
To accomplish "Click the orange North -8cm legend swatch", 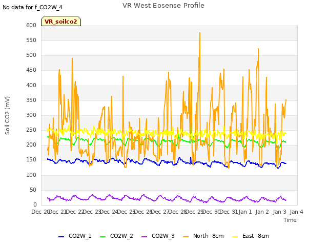I will (x=186, y=237).
